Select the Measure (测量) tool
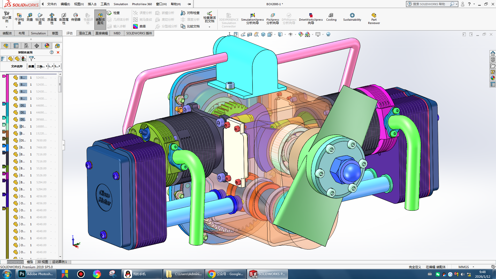Viewport: 496px width, 279px height. click(x=30, y=17)
